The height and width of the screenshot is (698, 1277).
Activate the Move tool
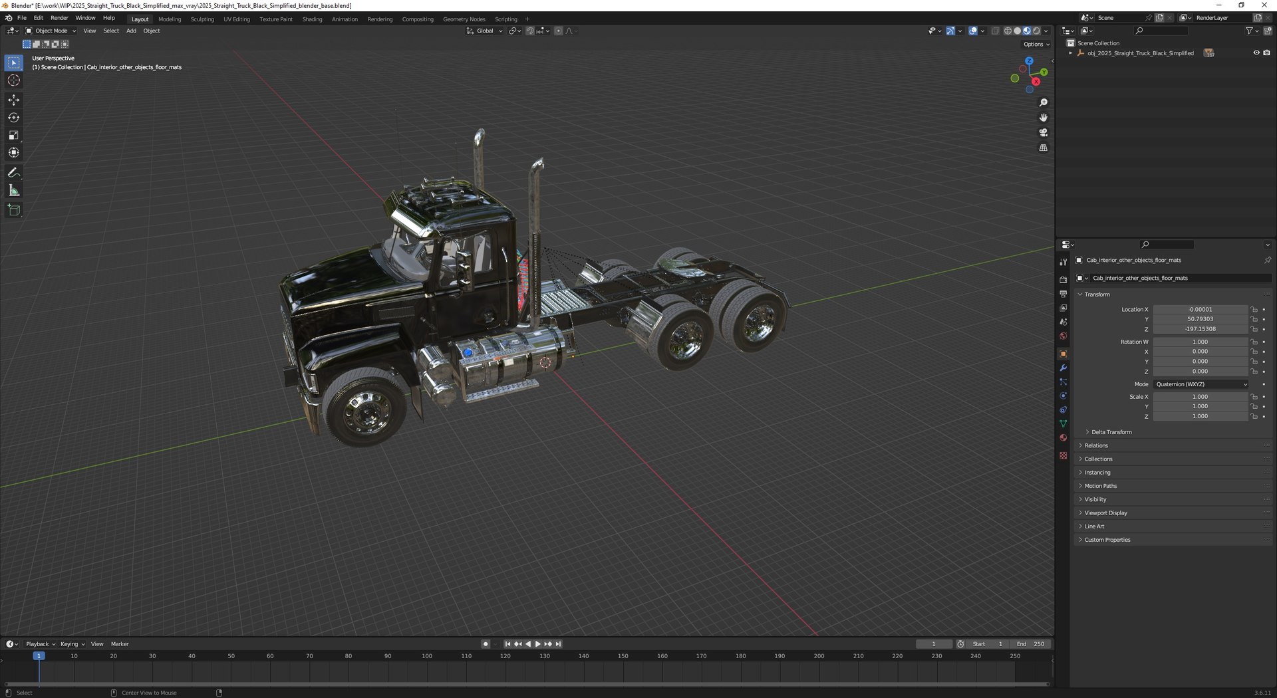(13, 100)
